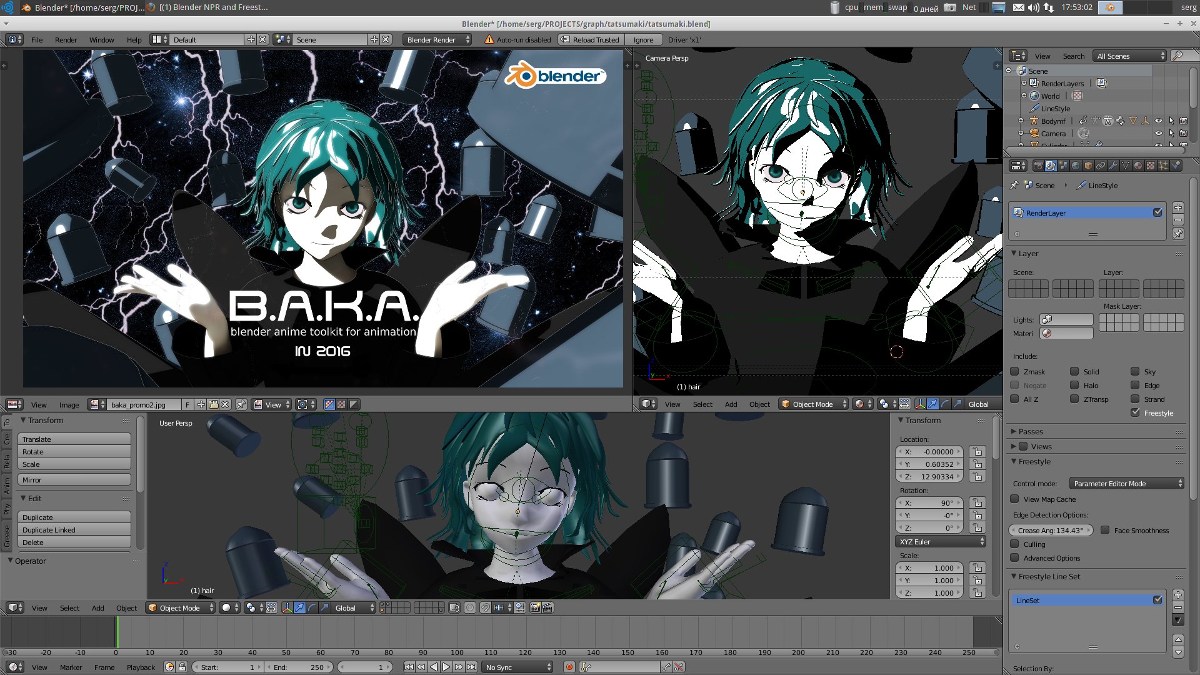
Task: Open the Parameter Editor Mode dropdown
Action: point(1126,483)
